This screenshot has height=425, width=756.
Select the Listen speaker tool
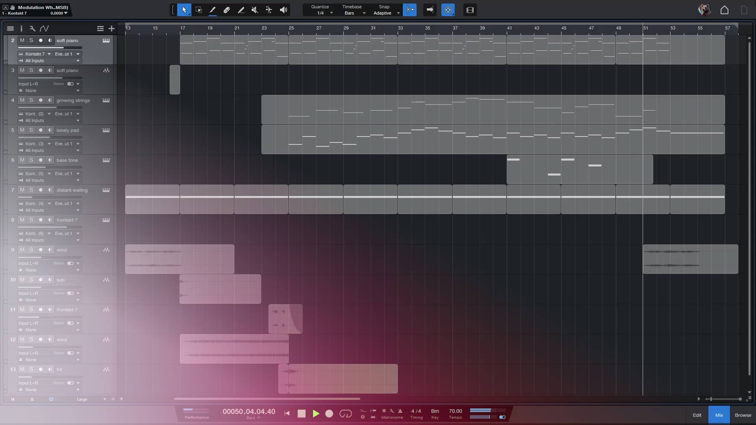point(283,10)
